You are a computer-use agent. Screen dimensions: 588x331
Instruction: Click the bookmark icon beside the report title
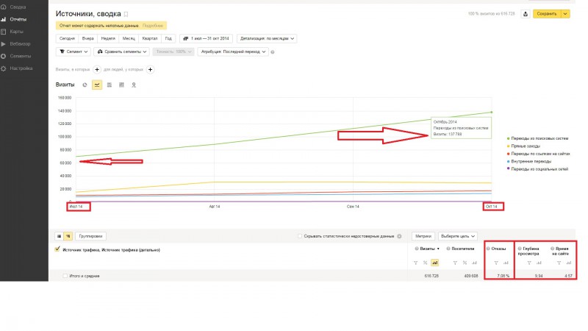tap(126, 14)
